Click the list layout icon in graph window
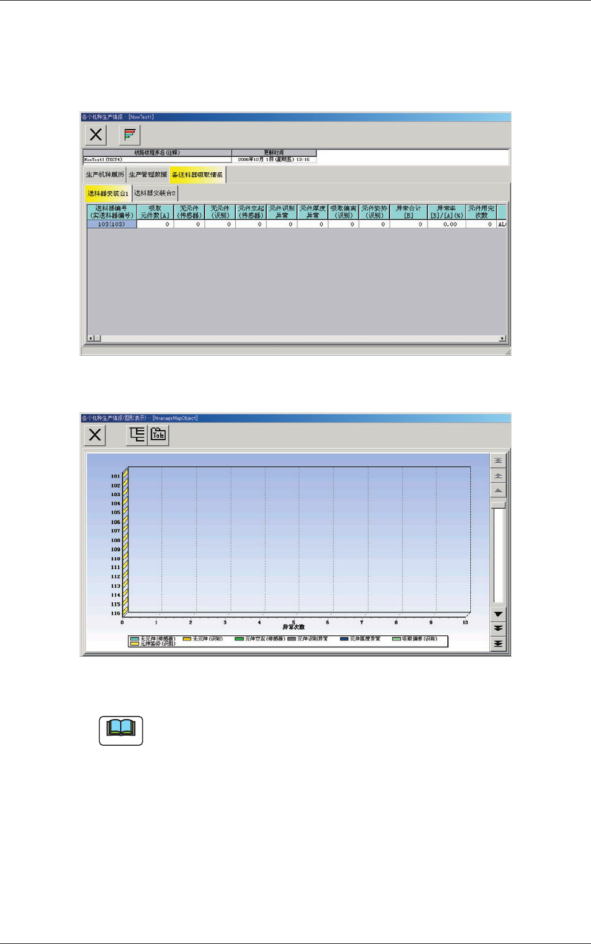 pyautogui.click(x=137, y=435)
